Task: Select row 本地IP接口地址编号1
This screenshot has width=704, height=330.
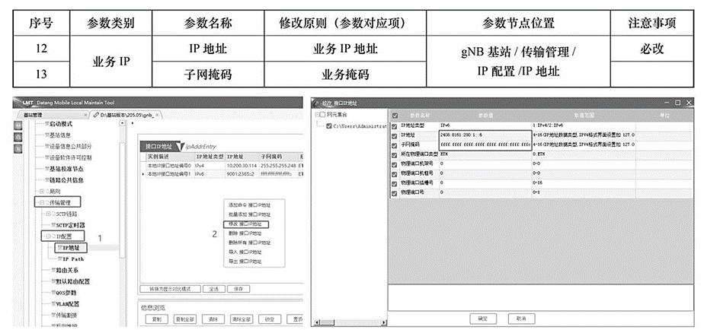Action: pyautogui.click(x=222, y=173)
